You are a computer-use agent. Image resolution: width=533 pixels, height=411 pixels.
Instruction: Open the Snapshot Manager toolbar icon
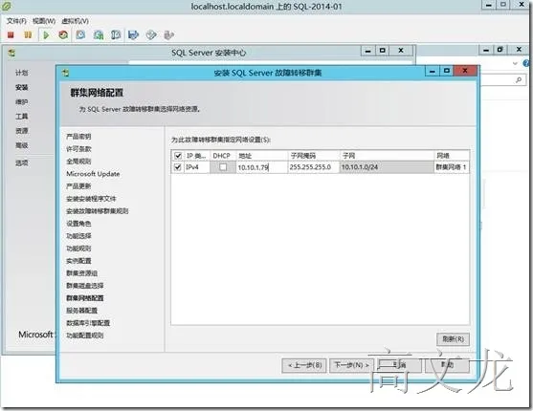click(116, 35)
